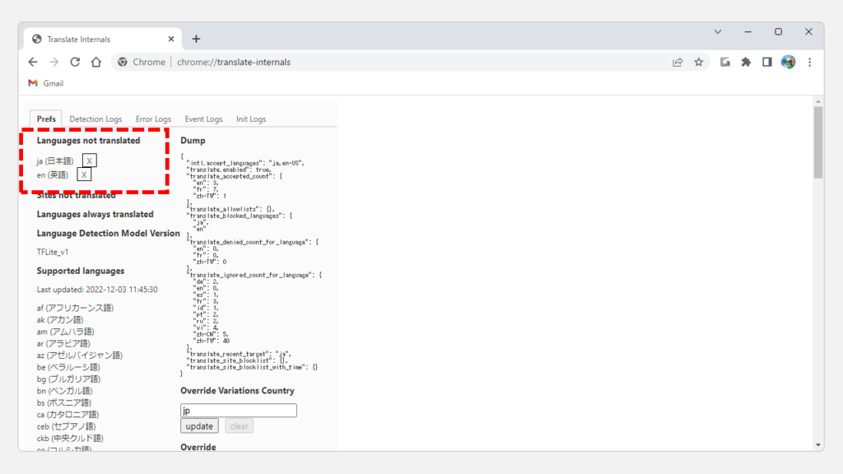Viewport: 843px width, 474px height.
Task: Switch to the Error Logs tab
Action: [153, 119]
